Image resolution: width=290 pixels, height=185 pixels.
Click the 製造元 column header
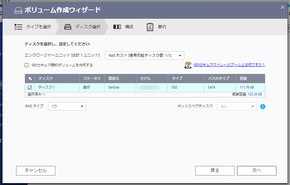point(120,79)
